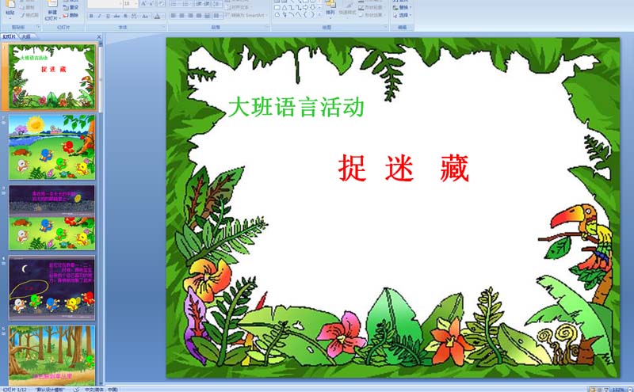Open the Font group dialog launcher

coord(163,27)
